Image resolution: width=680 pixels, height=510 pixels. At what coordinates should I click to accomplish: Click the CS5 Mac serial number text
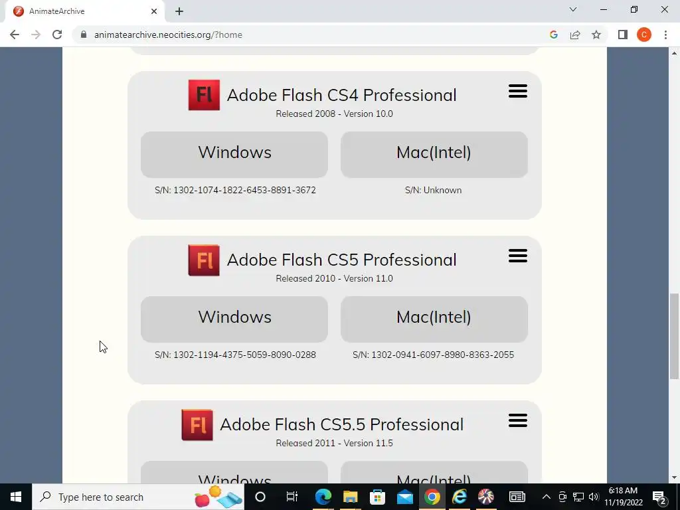(x=433, y=355)
